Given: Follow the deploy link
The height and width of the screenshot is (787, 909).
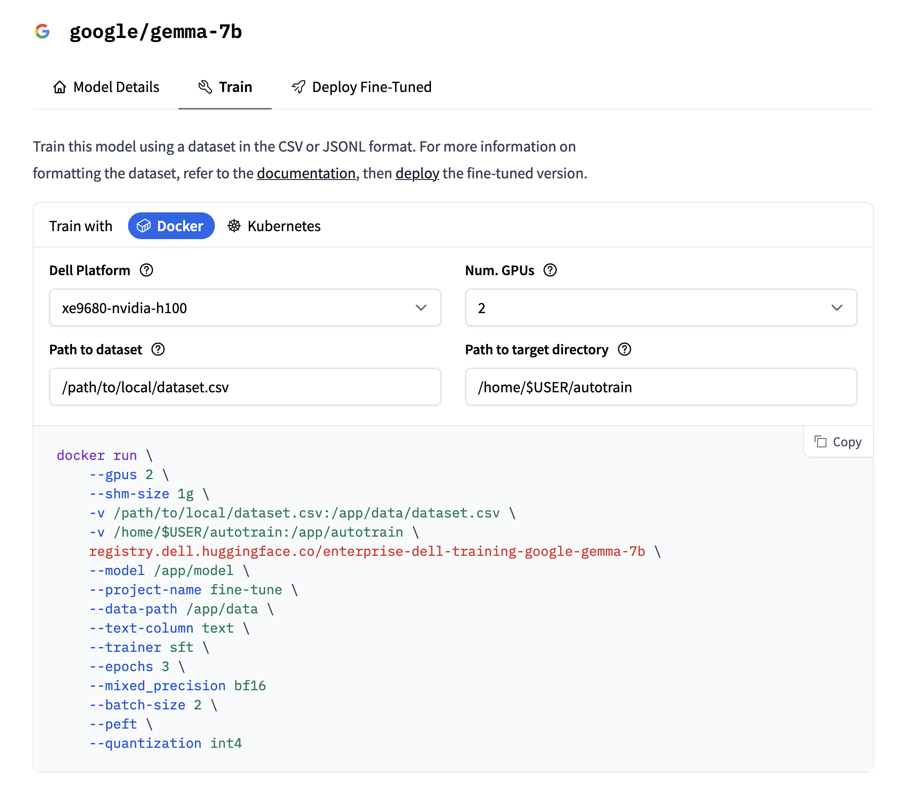Looking at the screenshot, I should click(x=417, y=174).
